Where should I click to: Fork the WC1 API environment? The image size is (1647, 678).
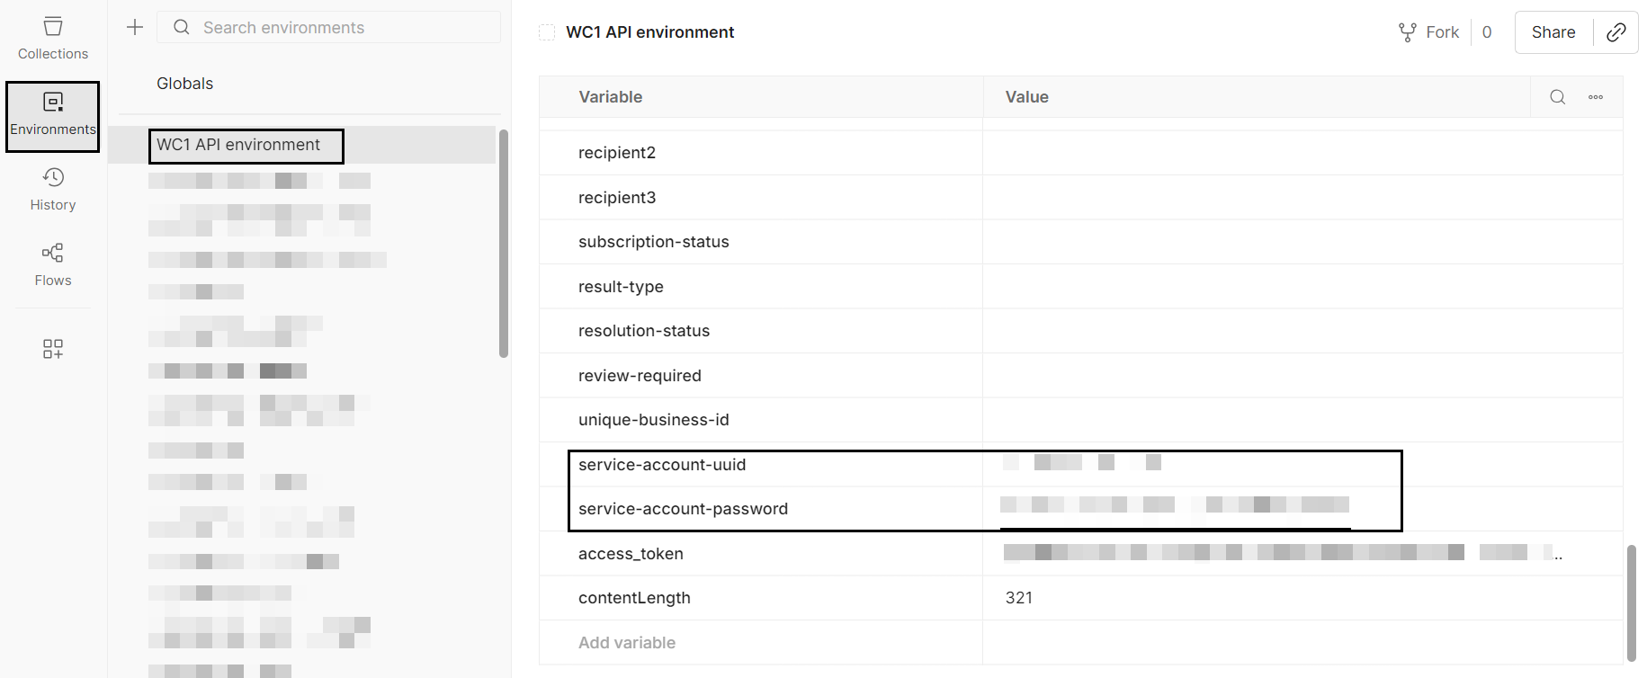tap(1428, 31)
